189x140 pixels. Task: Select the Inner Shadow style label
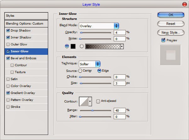pos(21,37)
